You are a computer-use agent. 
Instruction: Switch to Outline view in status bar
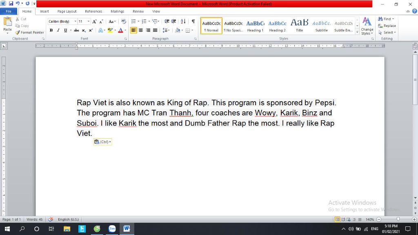tap(354, 219)
